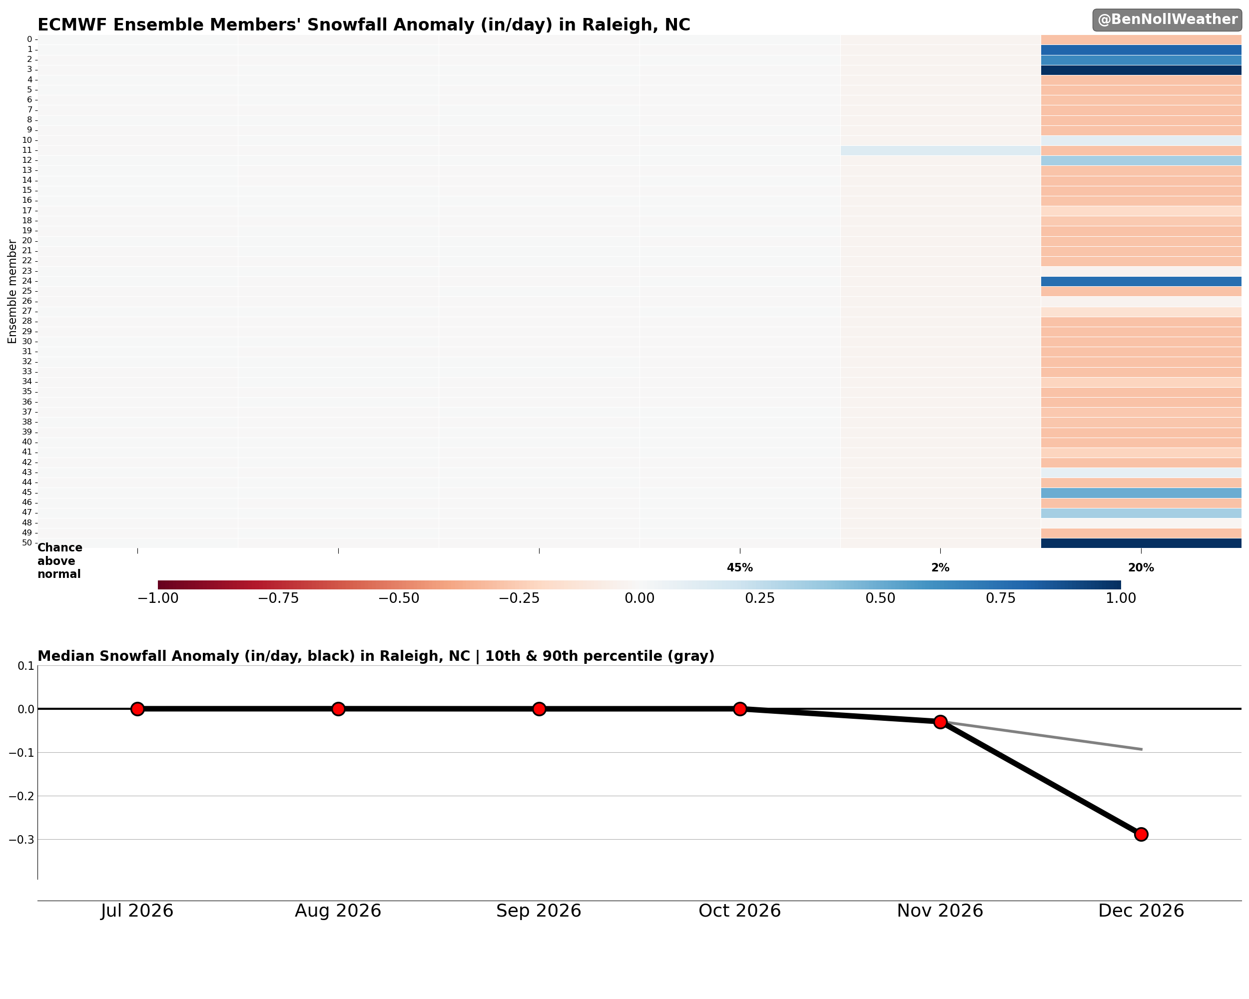This screenshot has height=999, width=1249.
Task: Click the "Chance above normal" label
Action: click(60, 561)
